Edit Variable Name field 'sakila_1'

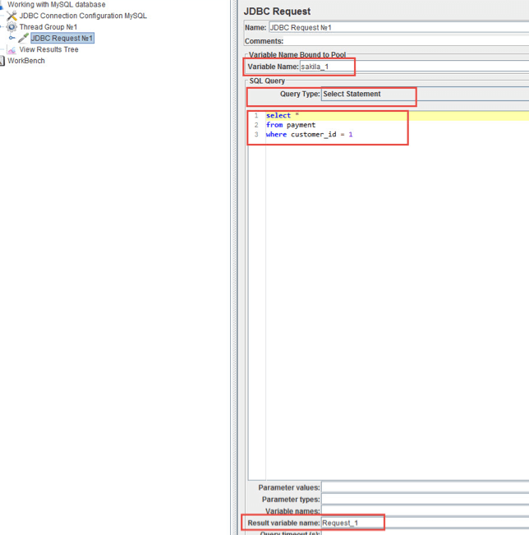click(414, 67)
